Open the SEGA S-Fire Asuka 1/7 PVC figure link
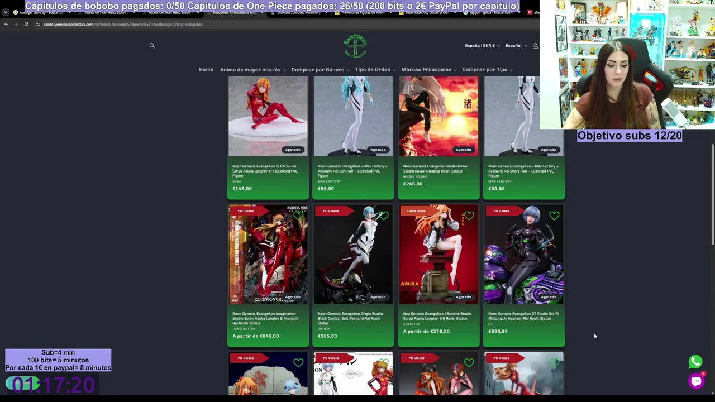 265,171
